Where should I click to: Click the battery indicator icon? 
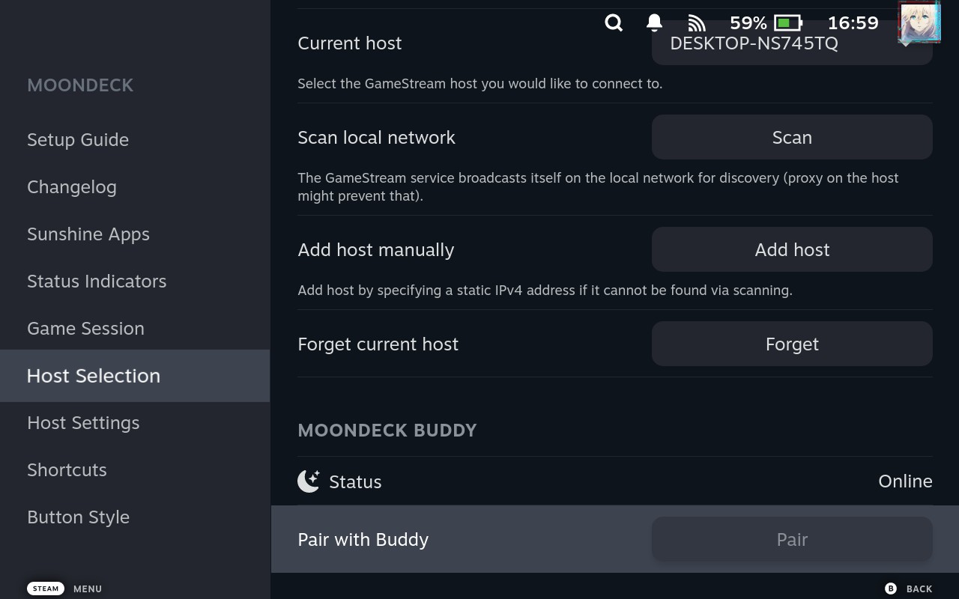tap(787, 23)
